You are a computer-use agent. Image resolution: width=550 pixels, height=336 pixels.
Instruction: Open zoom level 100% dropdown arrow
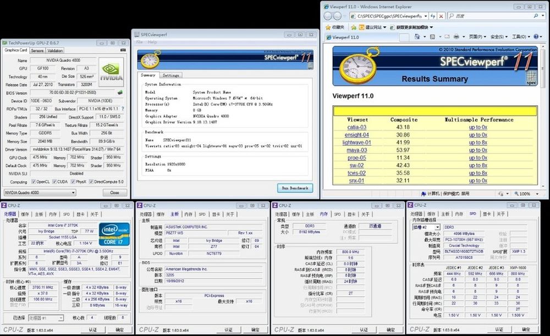537,194
